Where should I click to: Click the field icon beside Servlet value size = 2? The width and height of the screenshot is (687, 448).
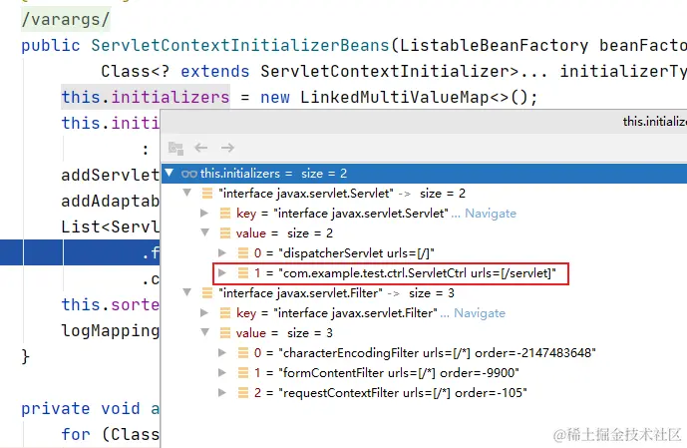pyautogui.click(x=224, y=232)
